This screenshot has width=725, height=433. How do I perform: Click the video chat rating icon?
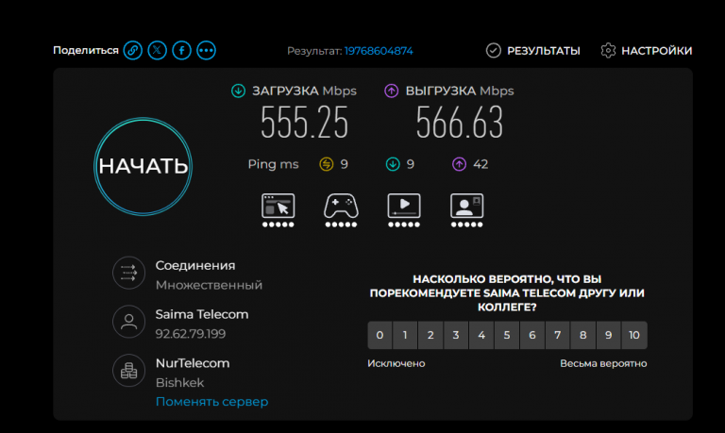466,206
